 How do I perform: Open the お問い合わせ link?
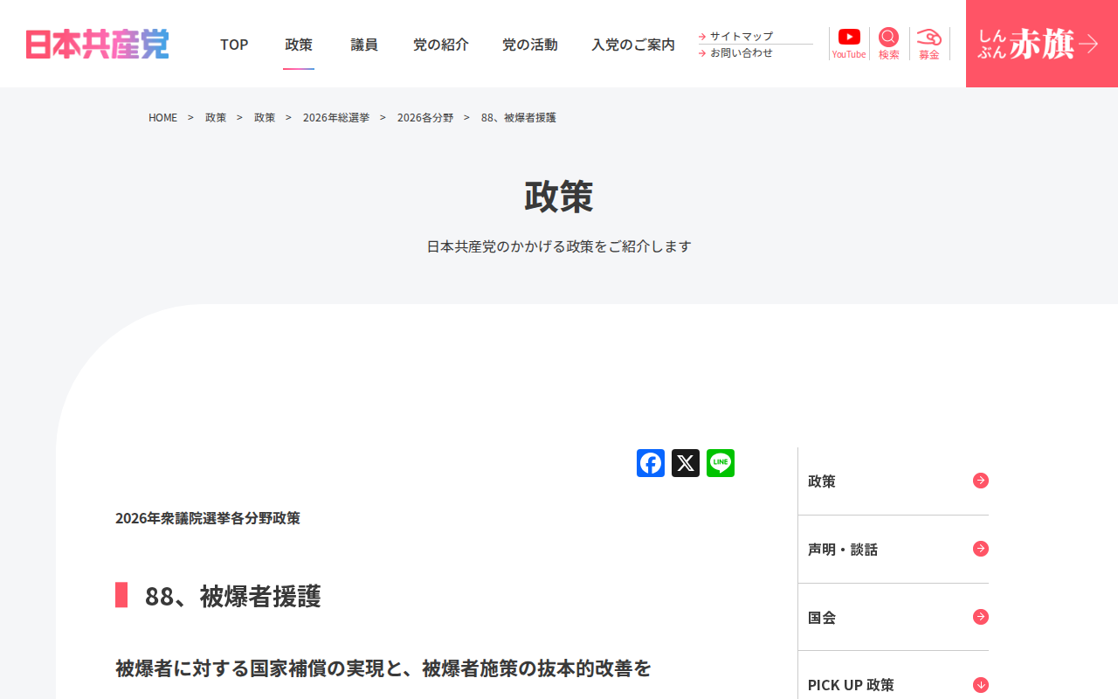tap(742, 52)
